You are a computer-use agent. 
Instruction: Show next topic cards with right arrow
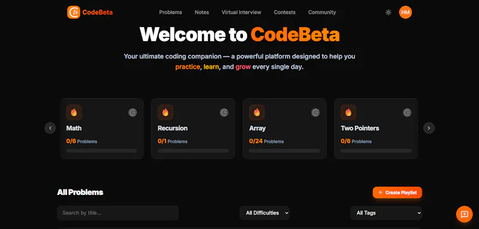429,128
